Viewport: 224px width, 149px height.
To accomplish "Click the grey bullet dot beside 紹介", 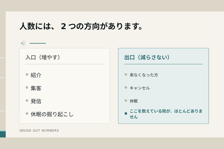I will tap(27, 74).
